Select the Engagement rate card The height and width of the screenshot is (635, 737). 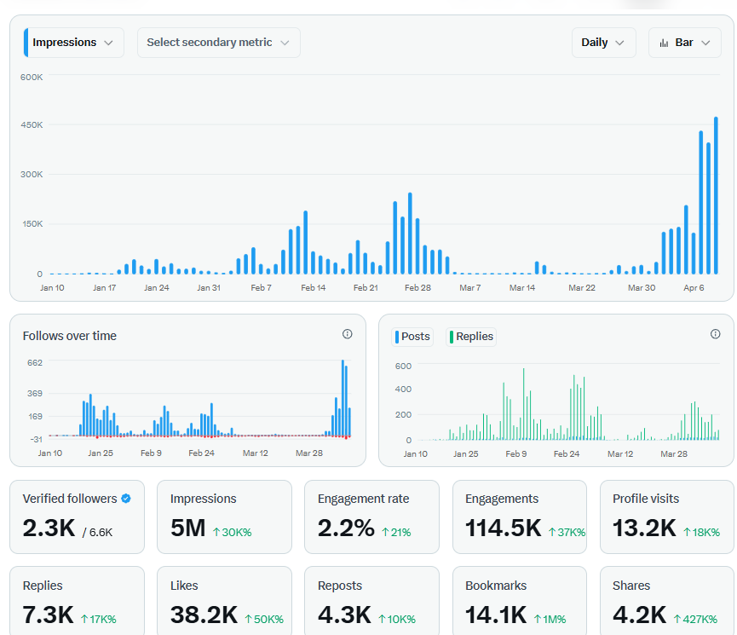pyautogui.click(x=371, y=517)
